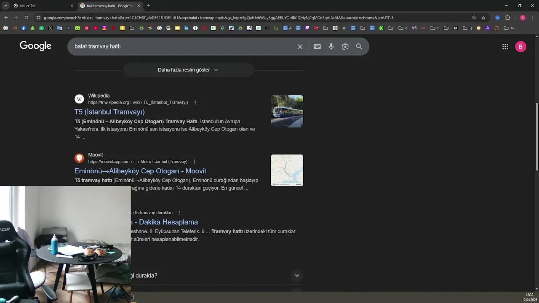This screenshot has height=303, width=539.
Task: Reload the page with the refresh icon
Action: (26, 18)
